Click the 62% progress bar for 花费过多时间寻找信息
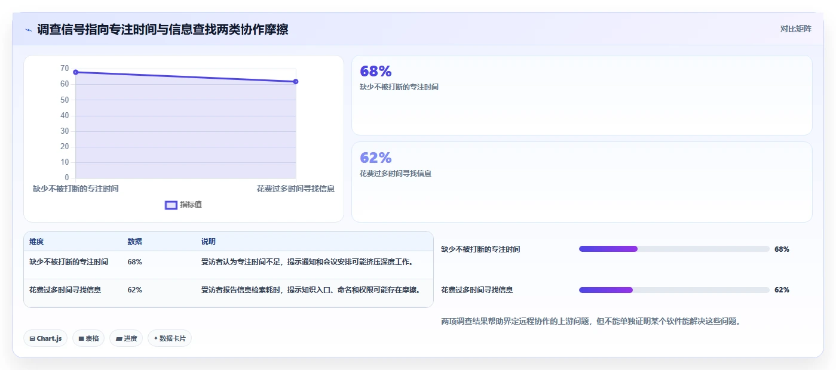Viewport: 836px width, 370px height. (x=674, y=290)
